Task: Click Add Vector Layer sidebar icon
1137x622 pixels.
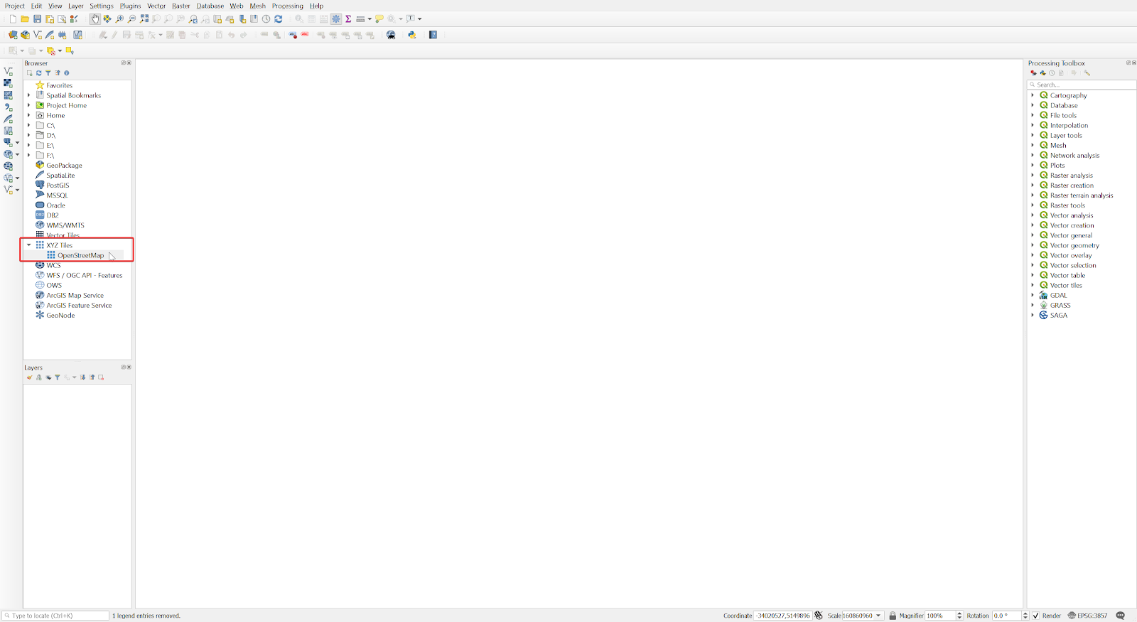Action: click(9, 71)
